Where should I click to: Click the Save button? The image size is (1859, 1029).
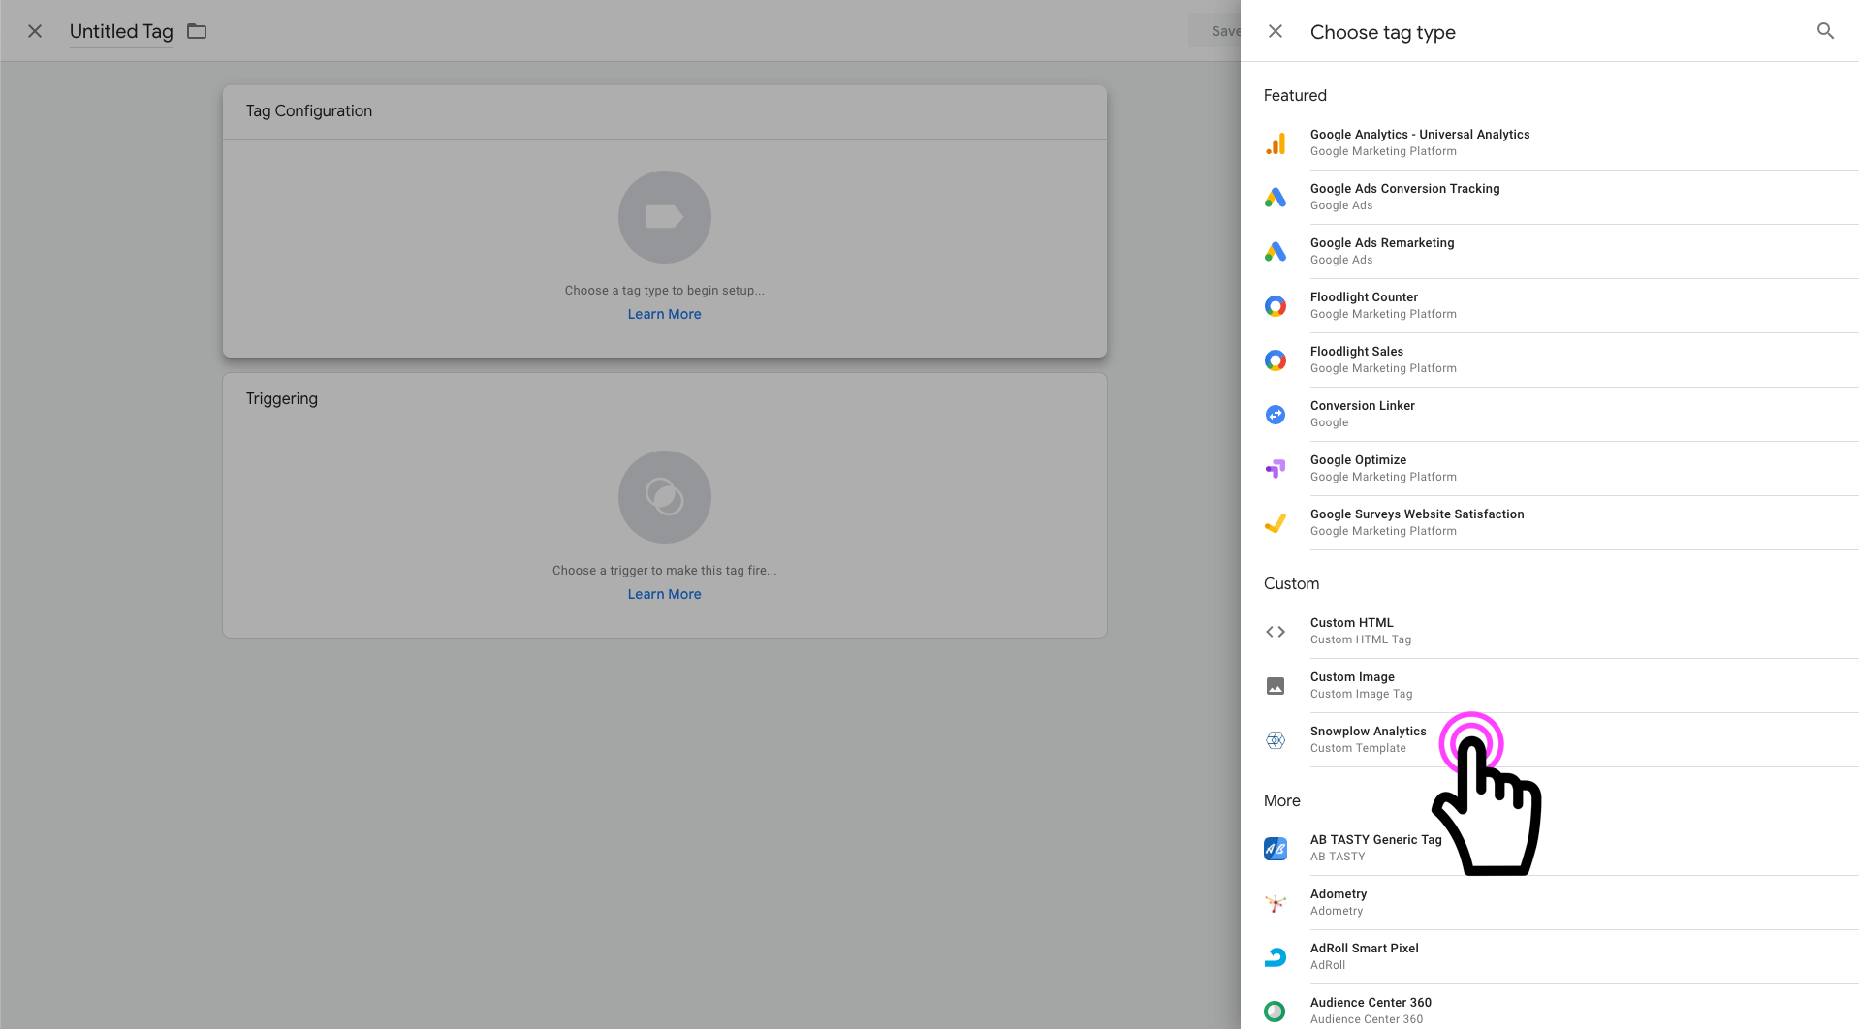(x=1215, y=31)
